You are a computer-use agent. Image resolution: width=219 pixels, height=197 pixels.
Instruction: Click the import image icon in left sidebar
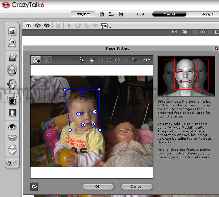[x=12, y=31]
